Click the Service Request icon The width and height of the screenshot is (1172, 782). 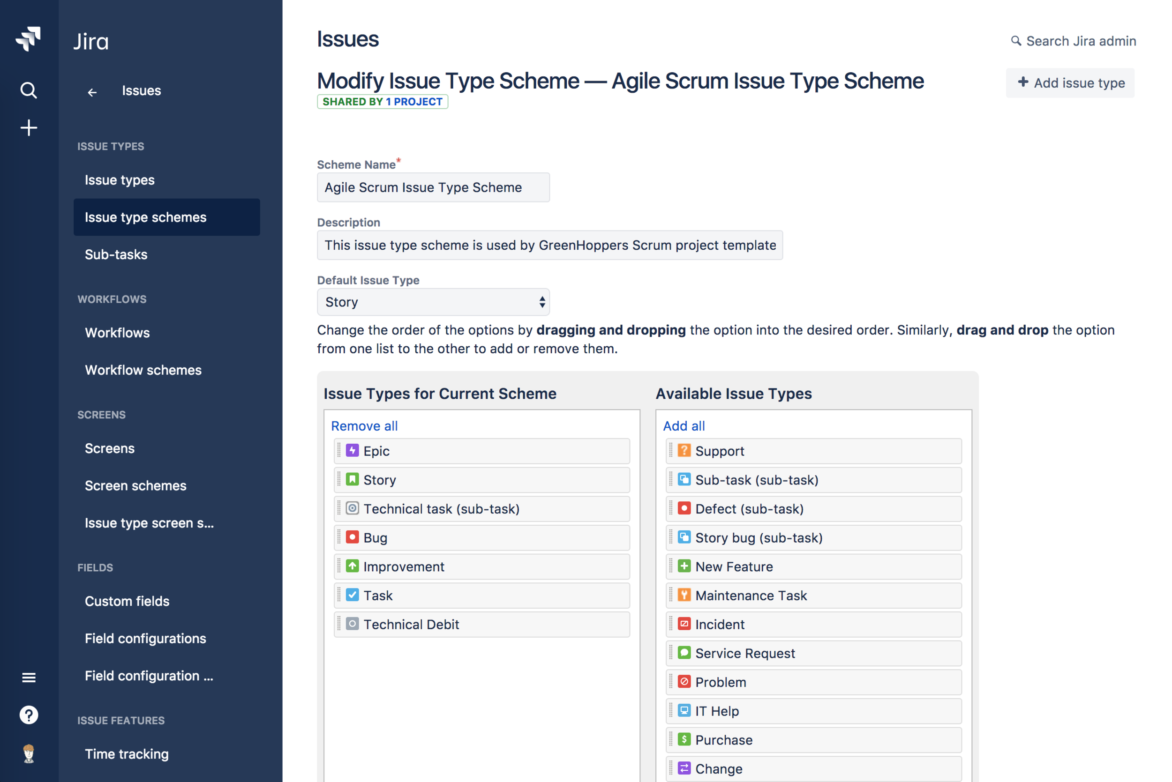(x=684, y=653)
